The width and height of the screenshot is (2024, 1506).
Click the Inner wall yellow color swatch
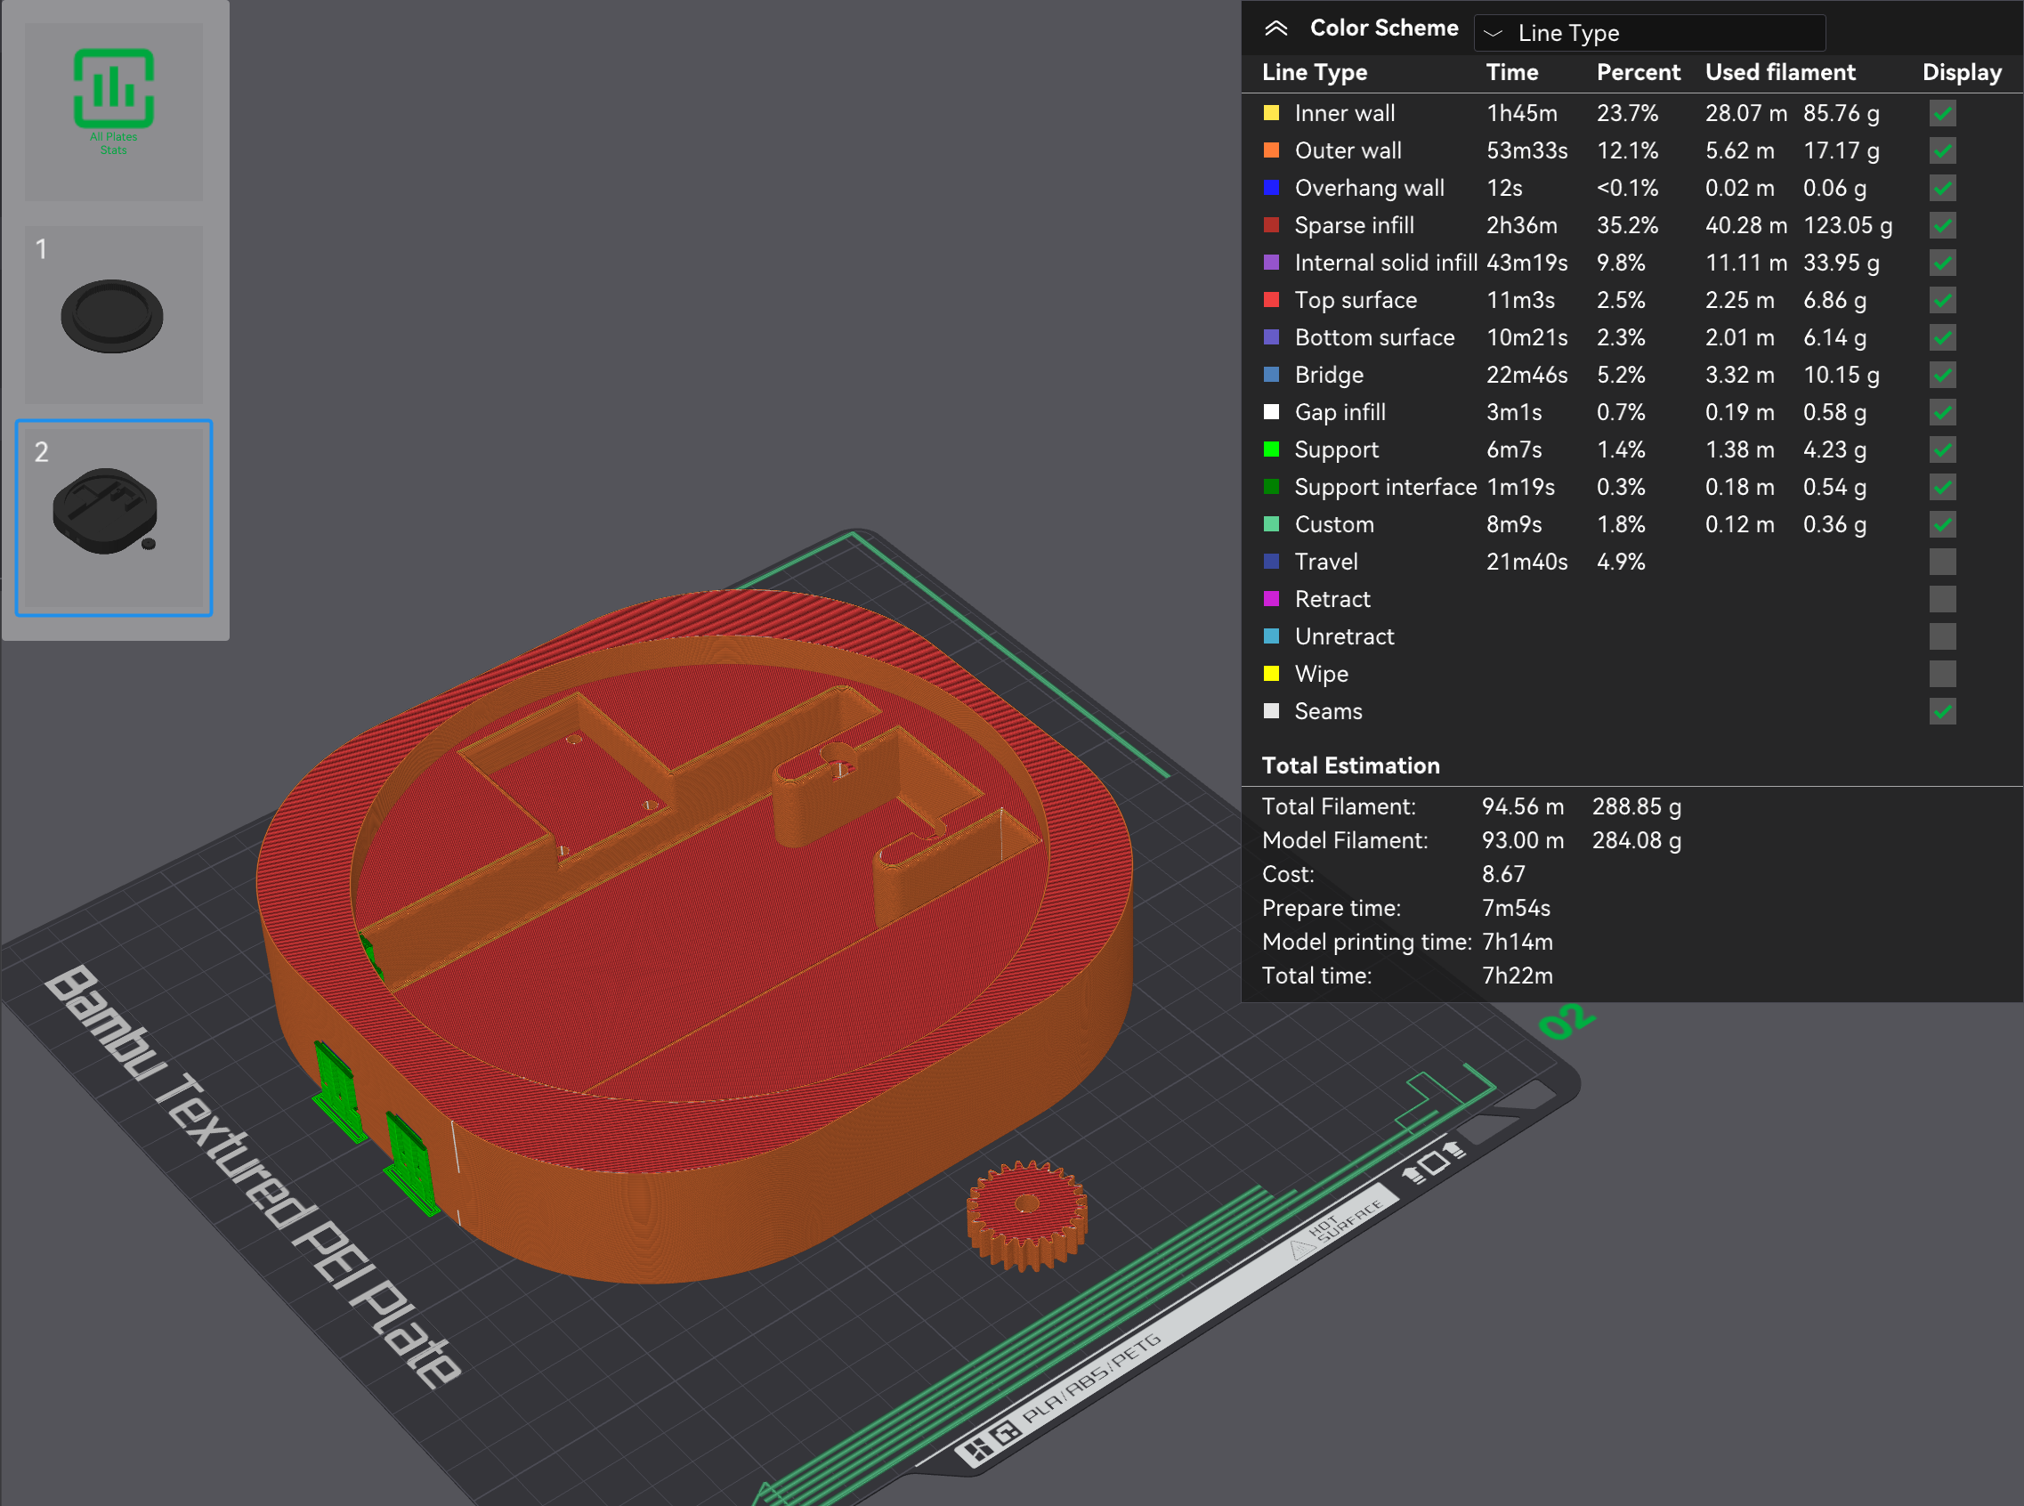1271,113
